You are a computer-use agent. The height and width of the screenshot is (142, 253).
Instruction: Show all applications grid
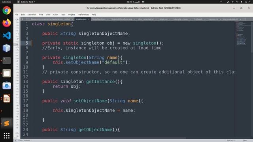[x=7, y=136]
